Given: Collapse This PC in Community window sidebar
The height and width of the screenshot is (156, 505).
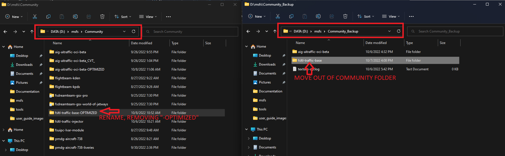Looking at the screenshot, I should tap(4, 141).
